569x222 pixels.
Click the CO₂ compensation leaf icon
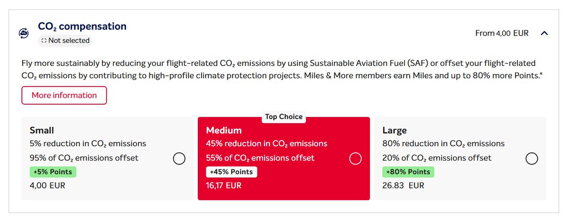pos(24,33)
